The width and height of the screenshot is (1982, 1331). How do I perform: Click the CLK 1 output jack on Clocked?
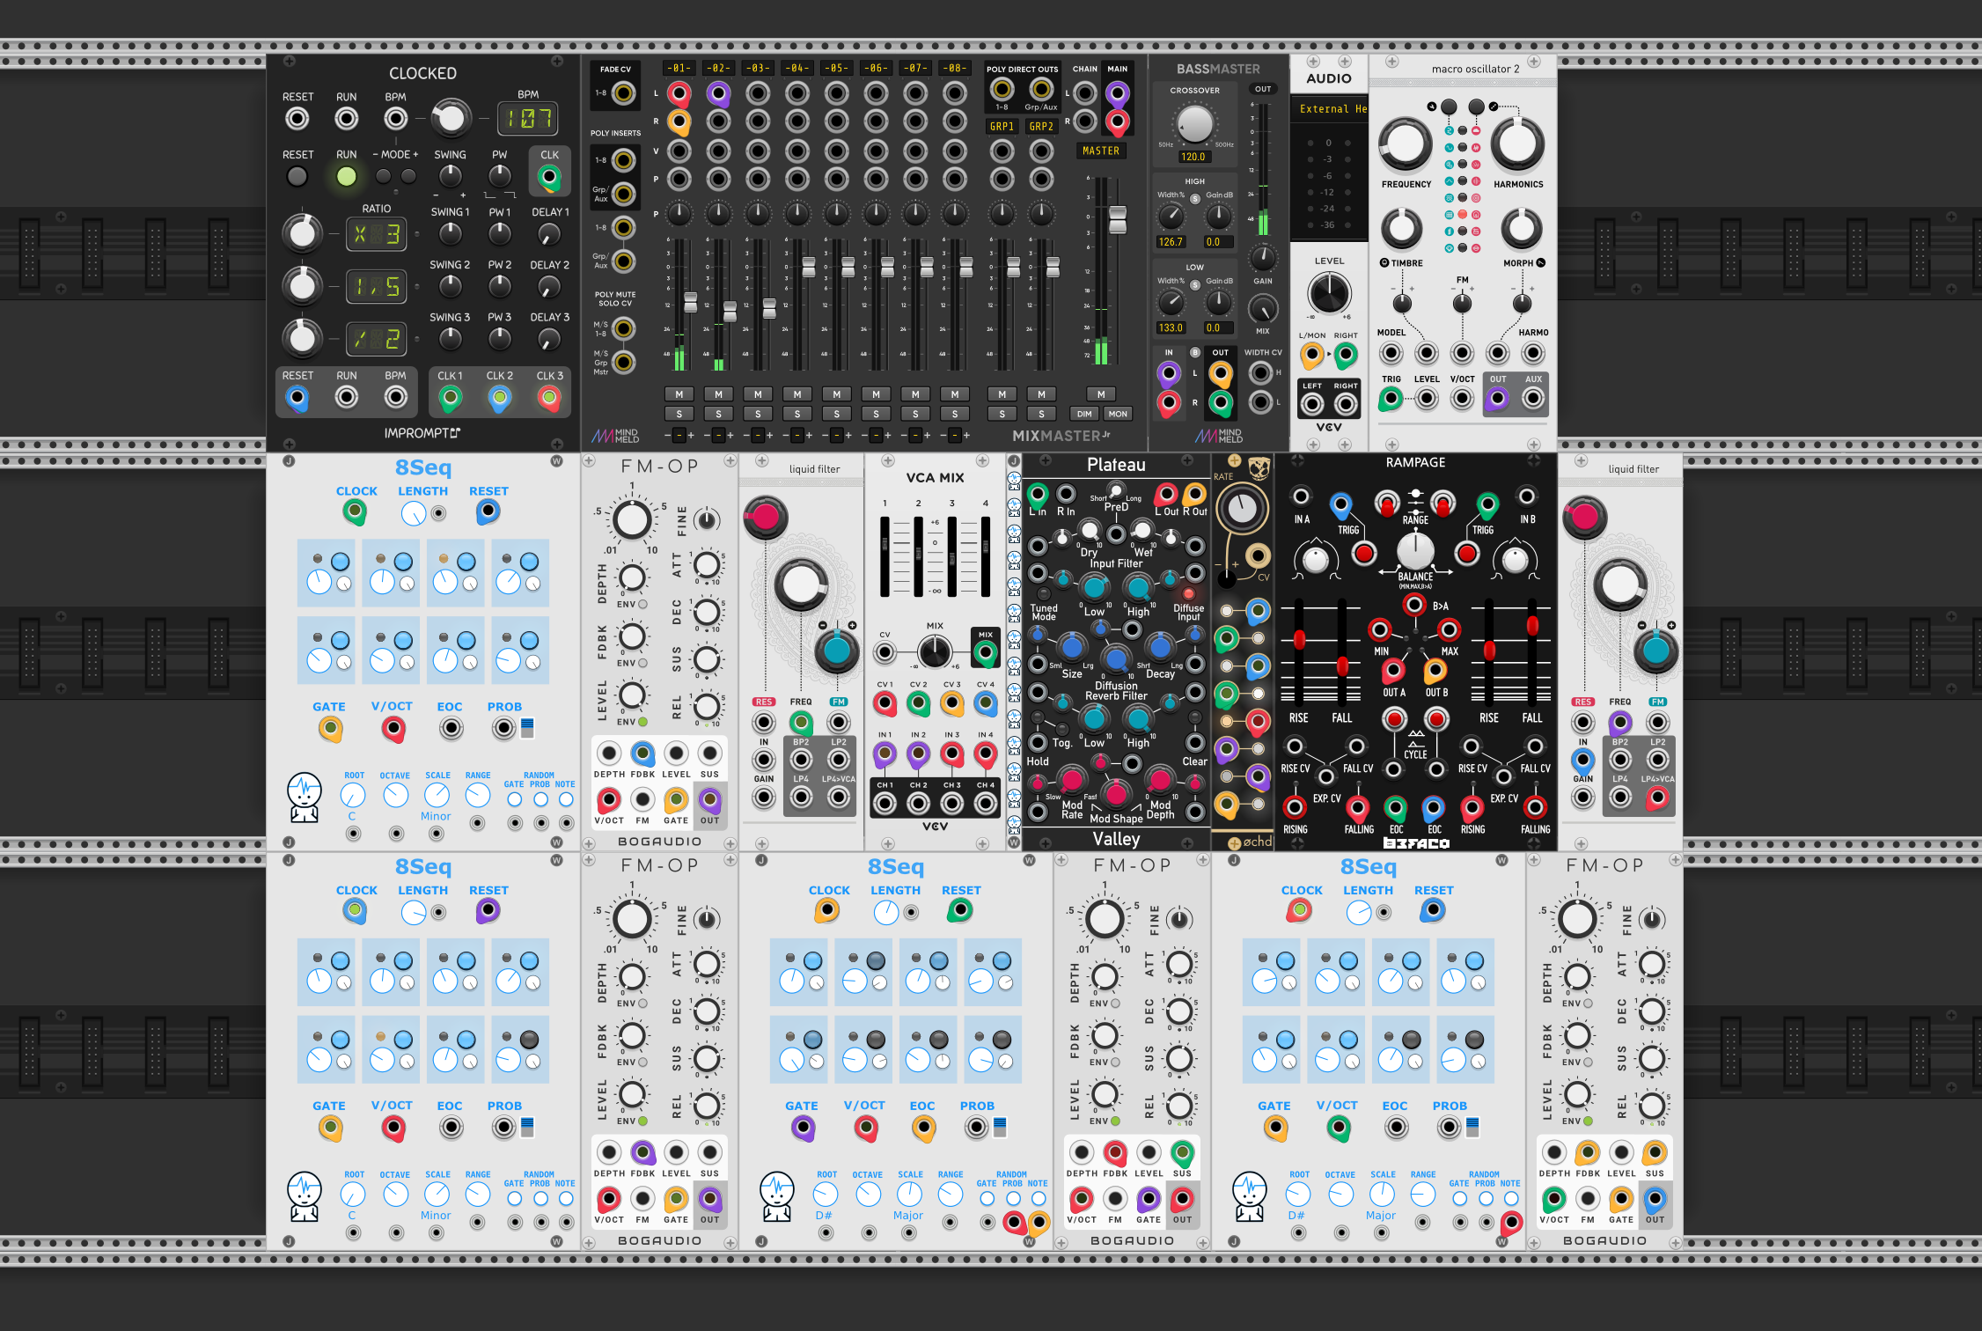(x=450, y=399)
